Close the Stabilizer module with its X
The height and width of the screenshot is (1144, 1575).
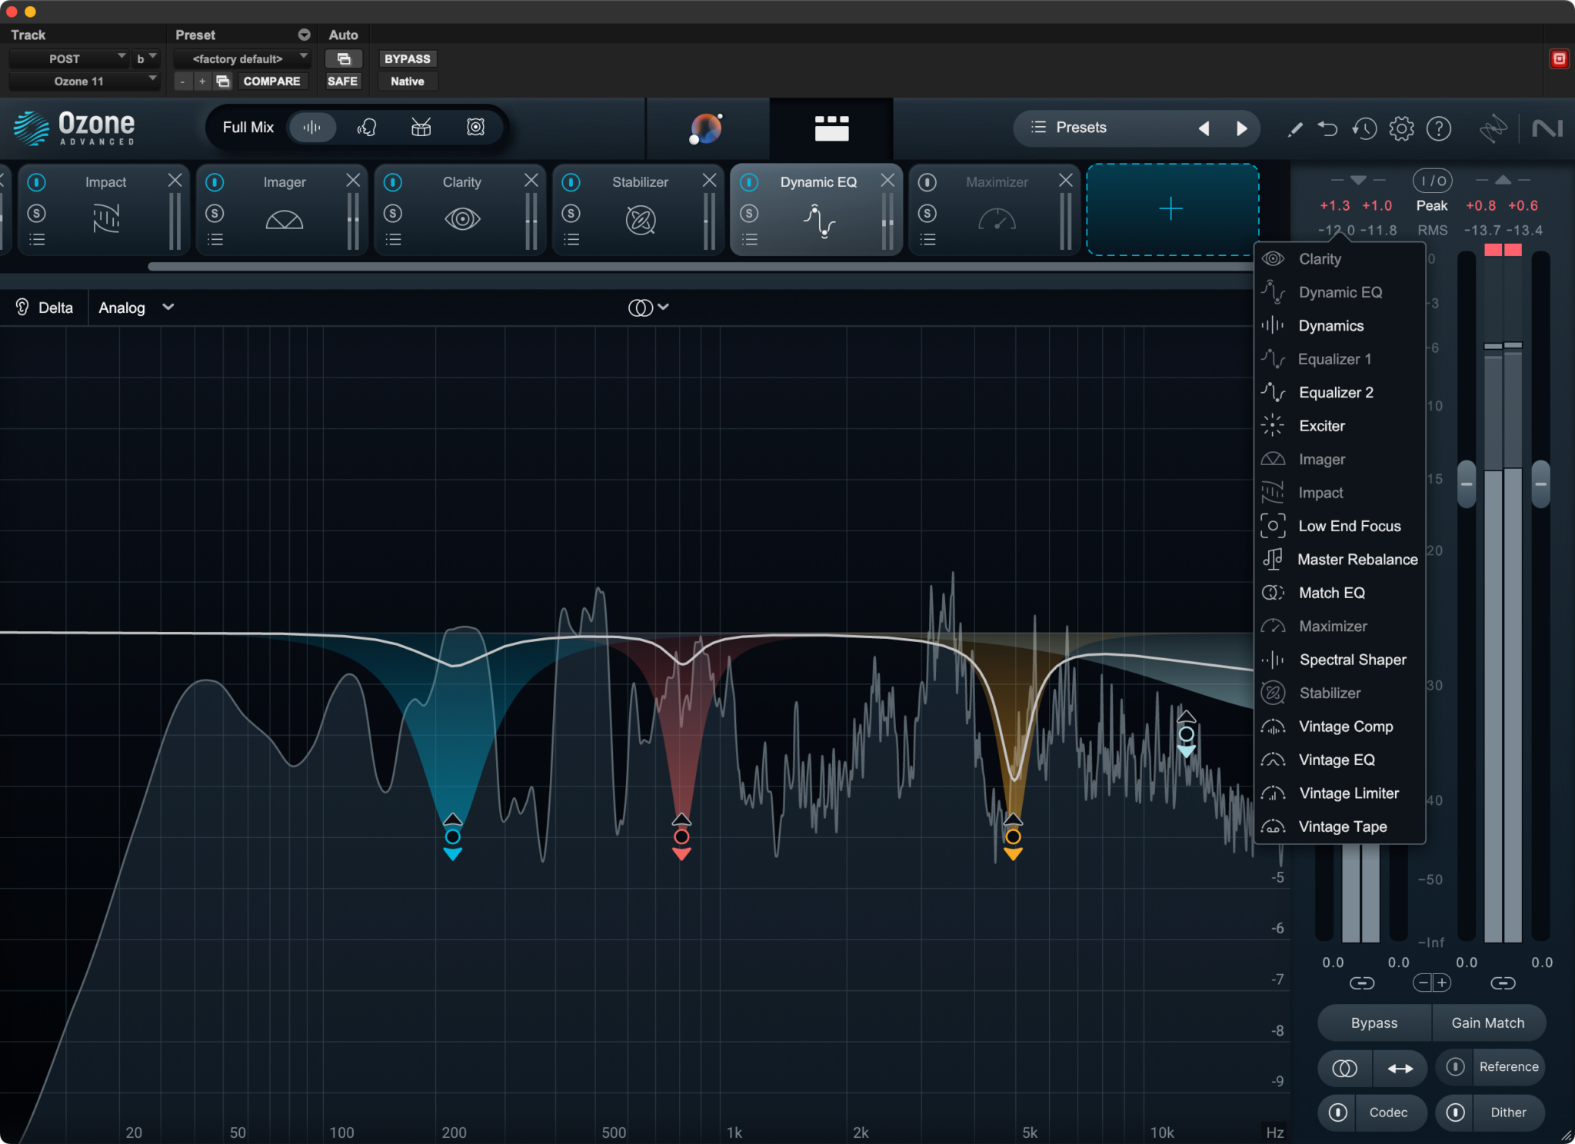pos(708,181)
